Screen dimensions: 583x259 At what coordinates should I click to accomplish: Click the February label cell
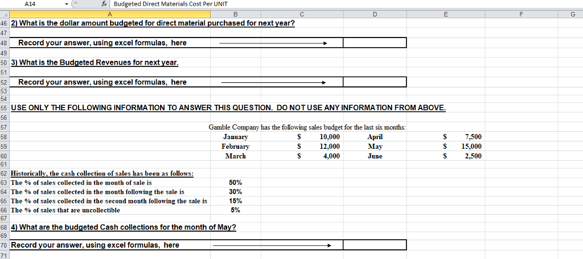235,147
